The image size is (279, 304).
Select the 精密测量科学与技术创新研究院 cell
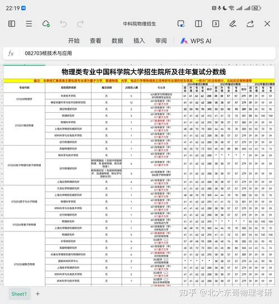68,103
